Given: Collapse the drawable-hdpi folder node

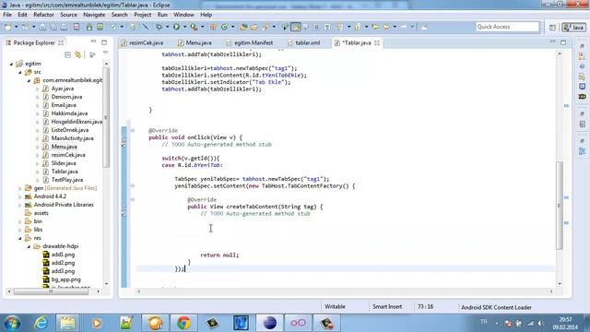Looking at the screenshot, I should pos(29,246).
